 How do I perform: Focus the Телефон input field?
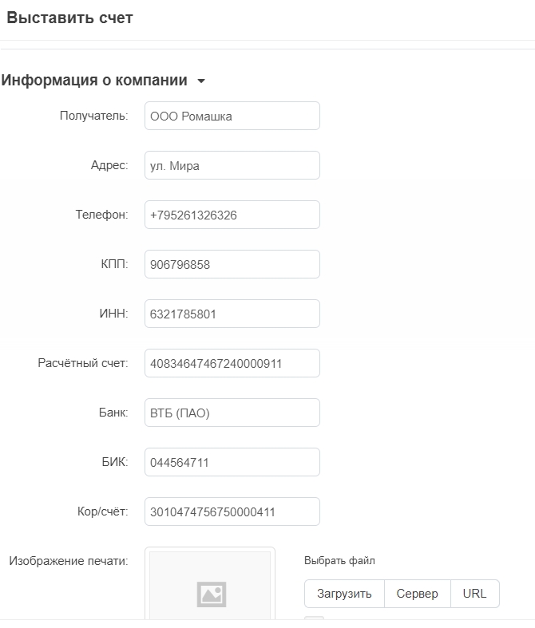[232, 215]
